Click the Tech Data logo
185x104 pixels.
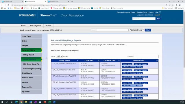coord(27,15)
